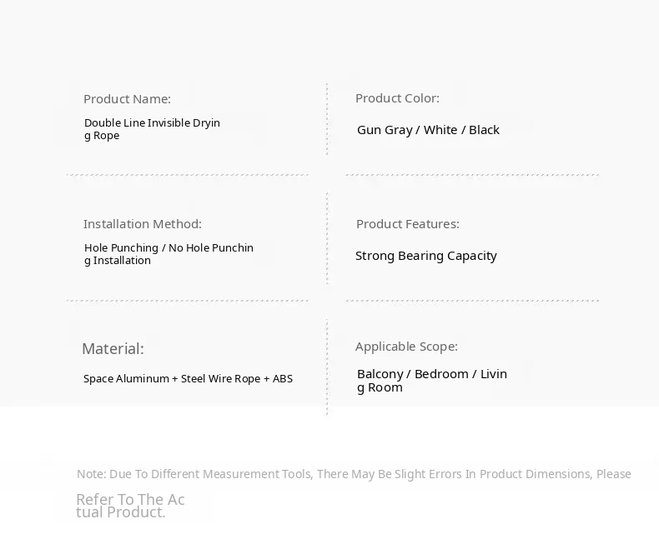
Task: Click the "Applicable Scope:" label
Action: click(406, 347)
